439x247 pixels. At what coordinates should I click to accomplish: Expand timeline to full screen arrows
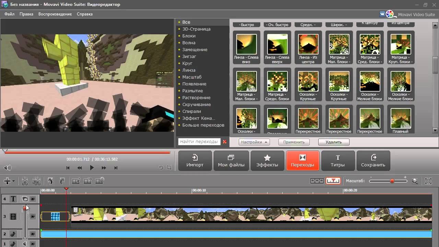[428, 181]
